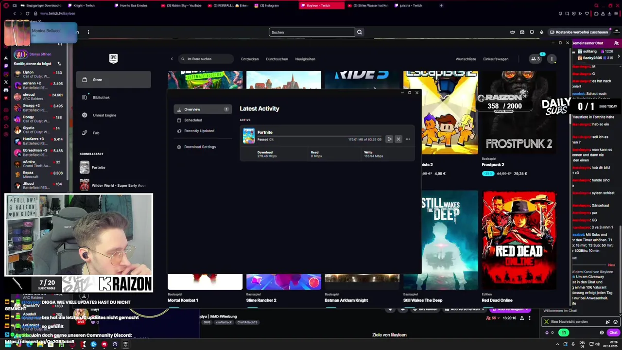622x350 pixels.
Task: Open shroud channel in sidebar
Action: point(40,97)
